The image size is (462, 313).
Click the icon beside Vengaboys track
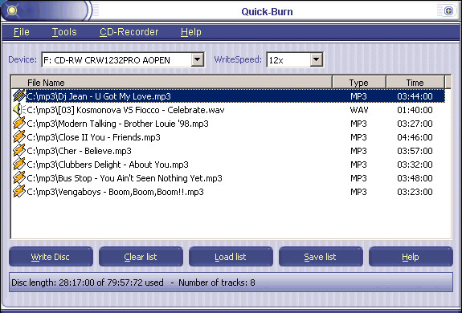[19, 192]
